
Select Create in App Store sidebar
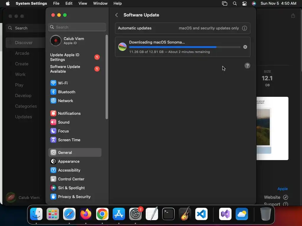pyautogui.click(x=22, y=64)
